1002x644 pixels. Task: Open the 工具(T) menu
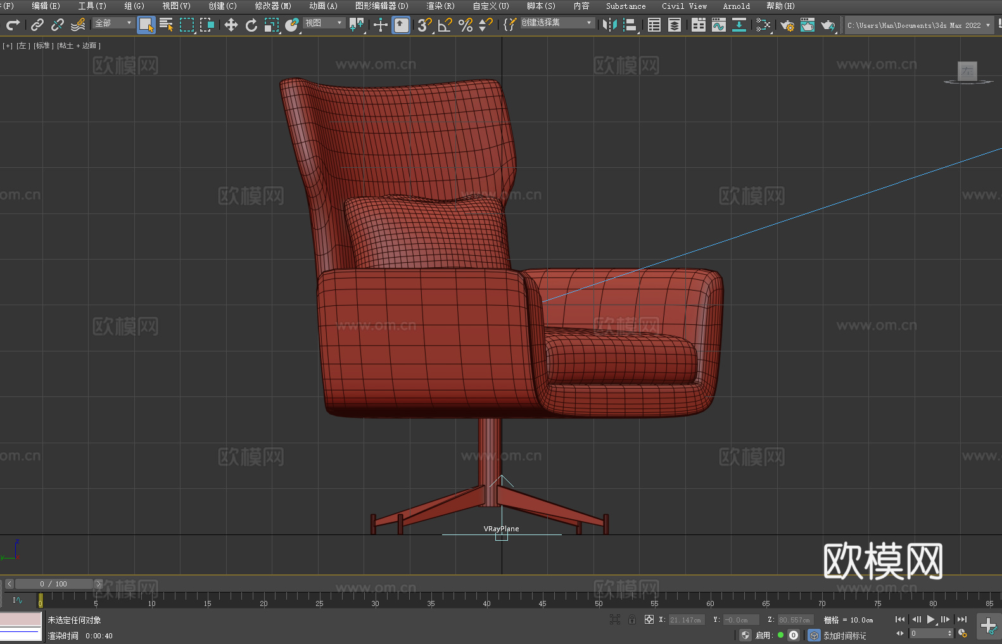[x=92, y=6]
